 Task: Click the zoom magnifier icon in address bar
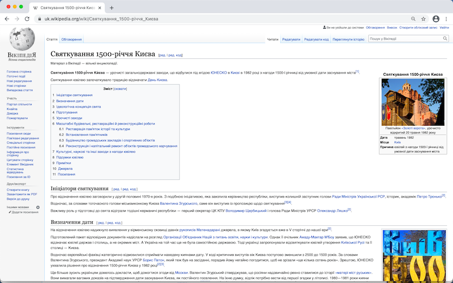coord(413,19)
